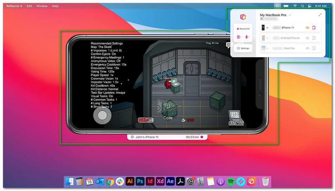The width and height of the screenshot is (335, 191).
Task: Toggle device frame for iPad Pro
Action: click(x=314, y=48)
